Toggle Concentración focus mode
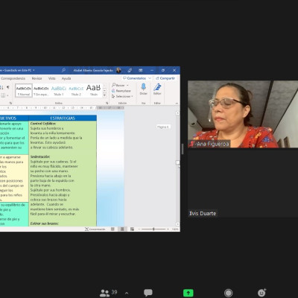Viewport: 298px width, 298px height. click(95, 229)
